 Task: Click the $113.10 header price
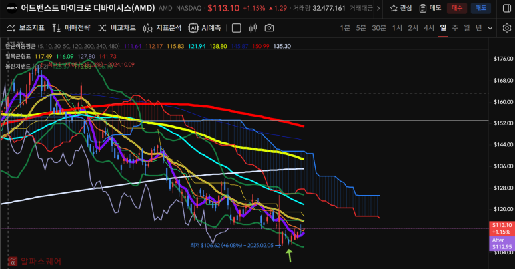(x=223, y=8)
